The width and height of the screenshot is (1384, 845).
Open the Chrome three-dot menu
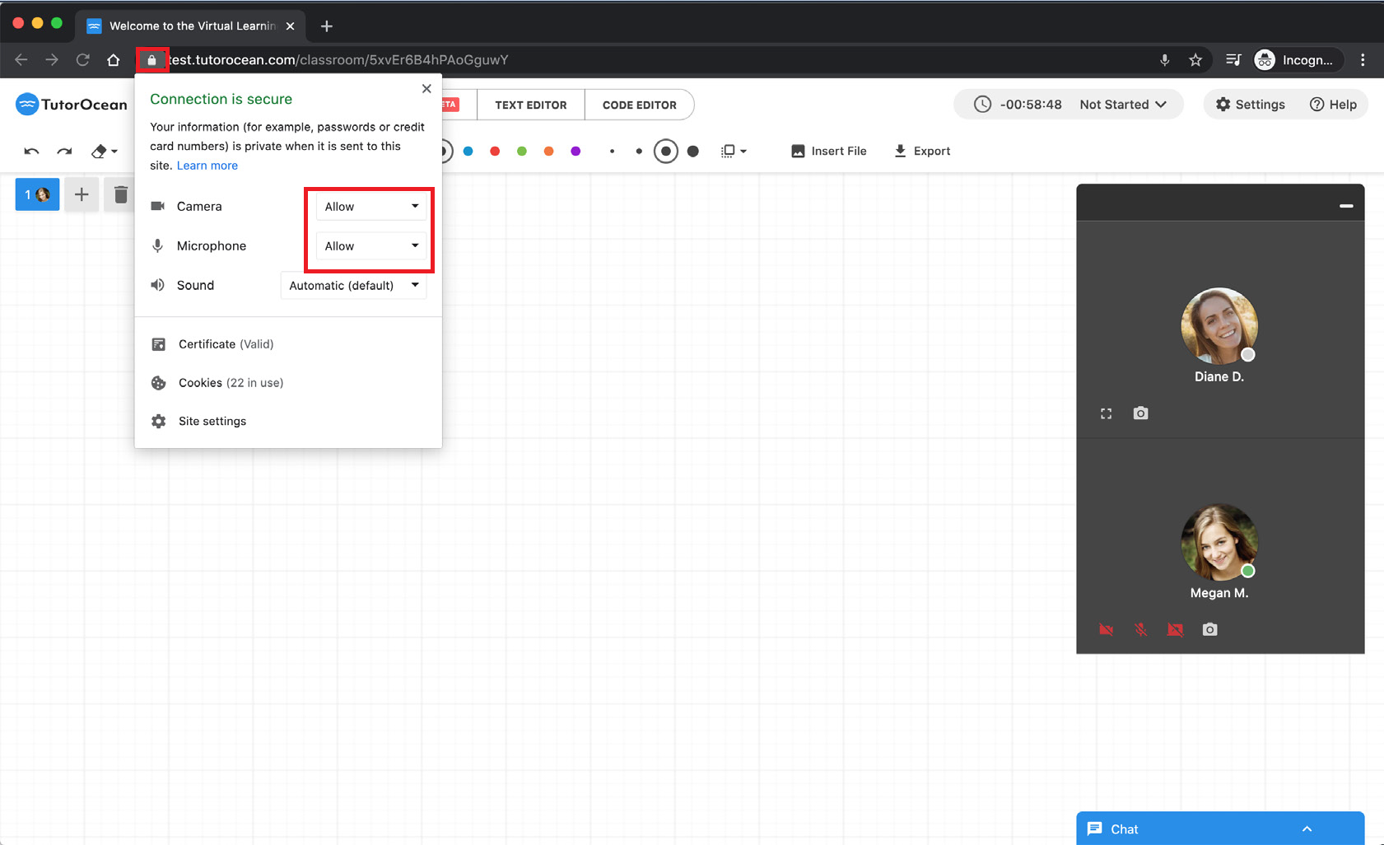[1363, 59]
